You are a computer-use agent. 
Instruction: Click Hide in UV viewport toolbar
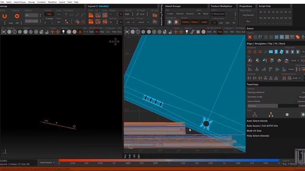[x=232, y=32]
